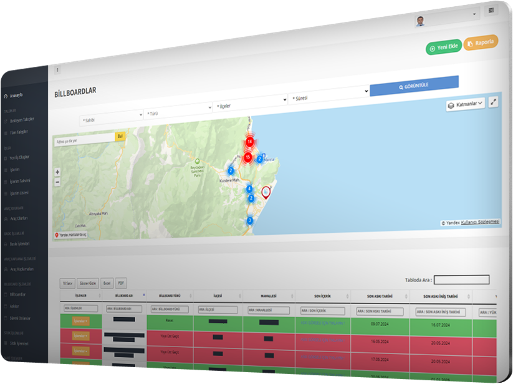Click the red location pin on the coast
The width and height of the screenshot is (513, 384).
tap(266, 192)
